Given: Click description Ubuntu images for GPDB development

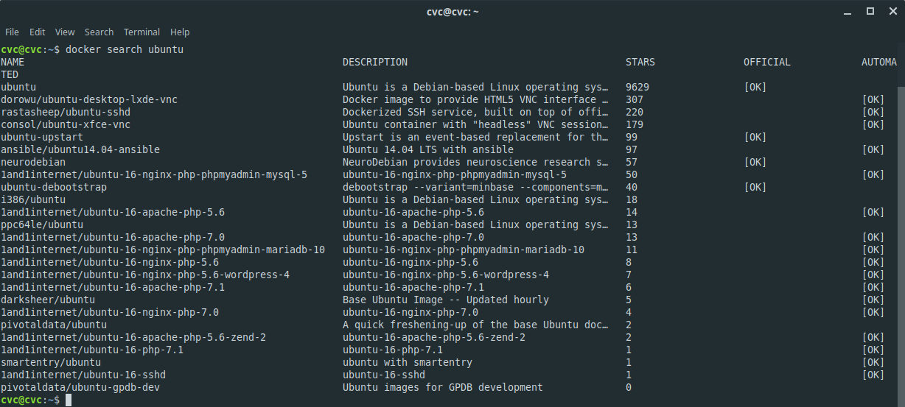Looking at the screenshot, I should coord(443,387).
